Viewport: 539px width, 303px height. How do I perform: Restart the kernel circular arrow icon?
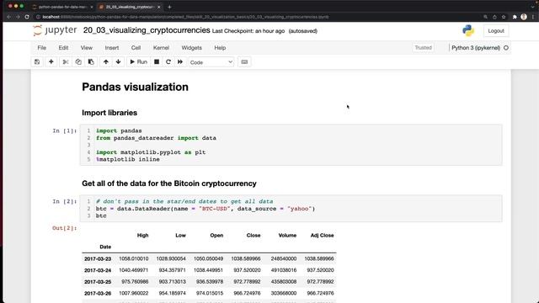pyautogui.click(x=168, y=61)
